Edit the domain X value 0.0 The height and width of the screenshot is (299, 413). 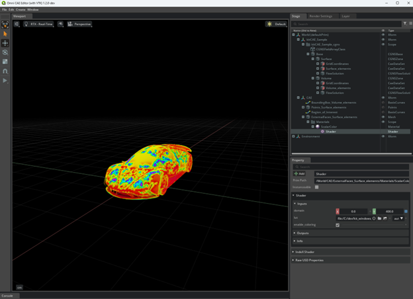pos(353,212)
